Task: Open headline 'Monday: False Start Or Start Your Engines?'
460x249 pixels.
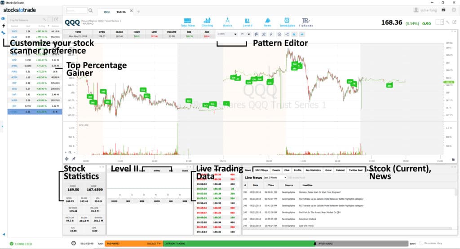Action: point(320,192)
